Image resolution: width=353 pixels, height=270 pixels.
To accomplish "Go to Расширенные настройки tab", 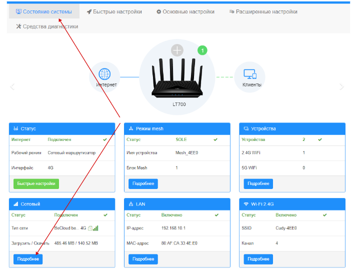I will click(x=263, y=11).
